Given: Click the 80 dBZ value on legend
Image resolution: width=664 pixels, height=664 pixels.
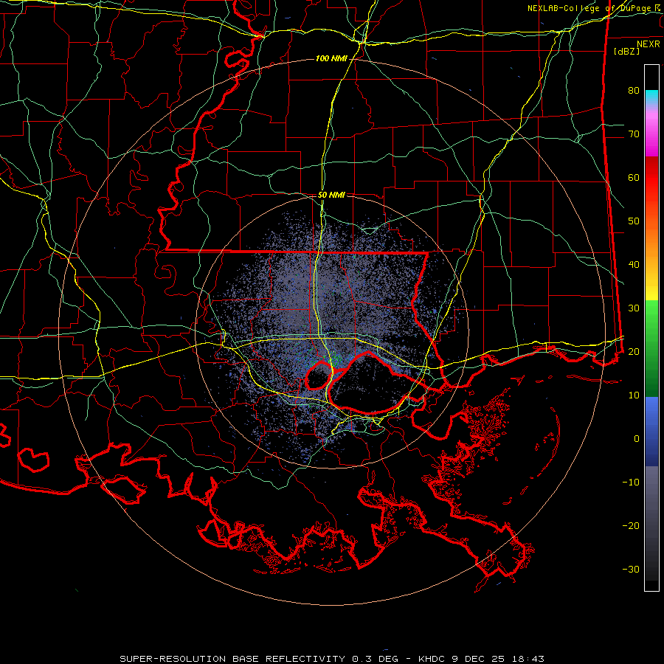Looking at the screenshot, I should tap(634, 91).
